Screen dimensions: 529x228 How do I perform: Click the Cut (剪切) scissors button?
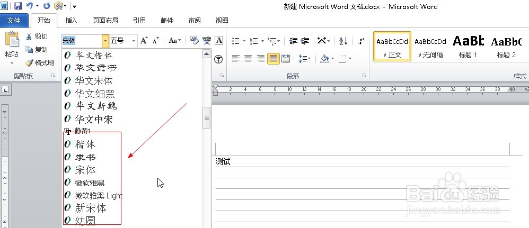(x=37, y=37)
